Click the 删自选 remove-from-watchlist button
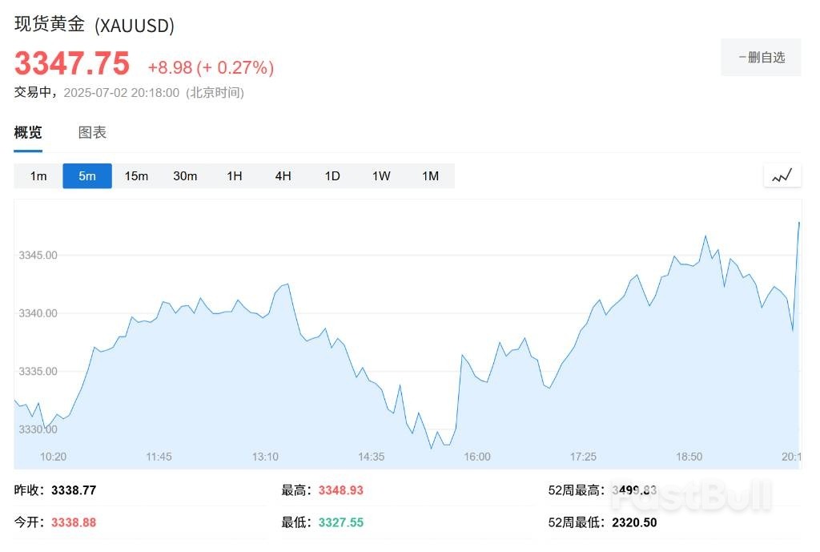 [761, 58]
